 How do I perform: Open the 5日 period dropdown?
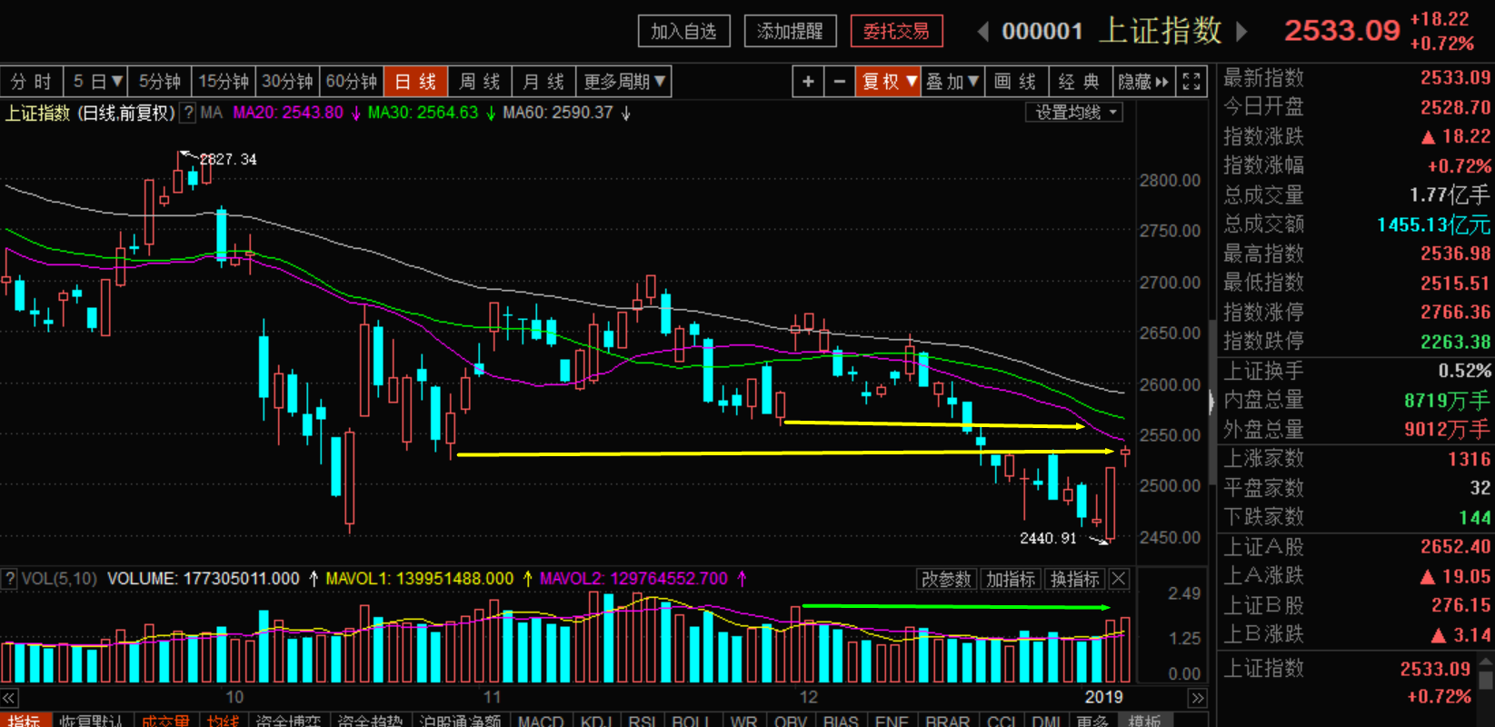pyautogui.click(x=95, y=82)
